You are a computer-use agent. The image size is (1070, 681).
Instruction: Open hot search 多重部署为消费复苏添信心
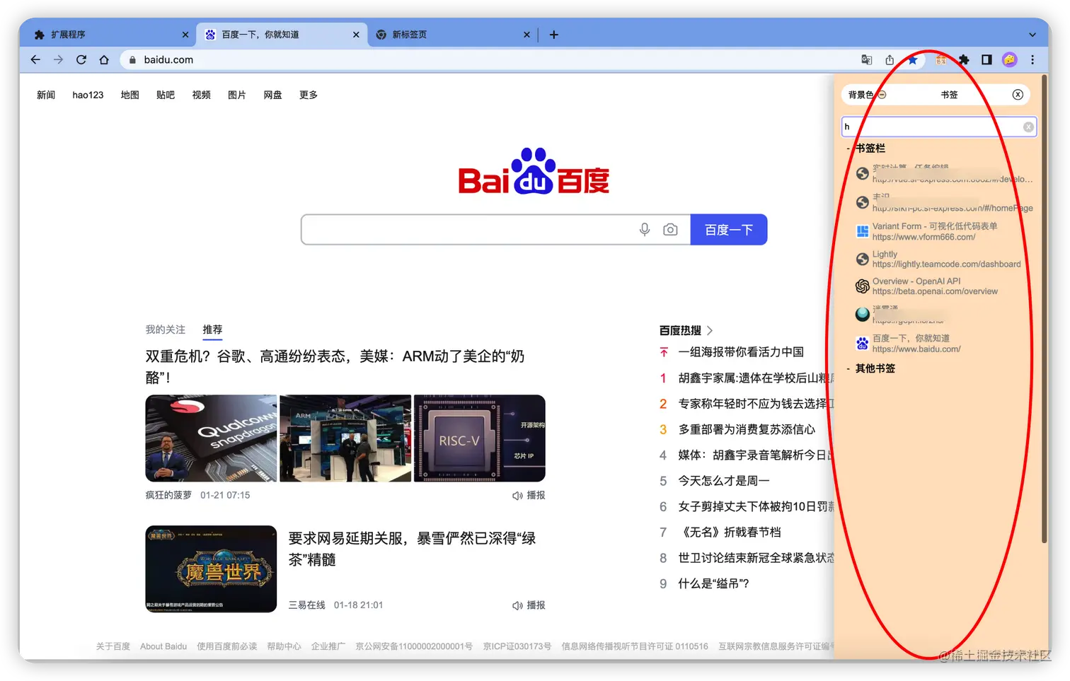click(747, 429)
